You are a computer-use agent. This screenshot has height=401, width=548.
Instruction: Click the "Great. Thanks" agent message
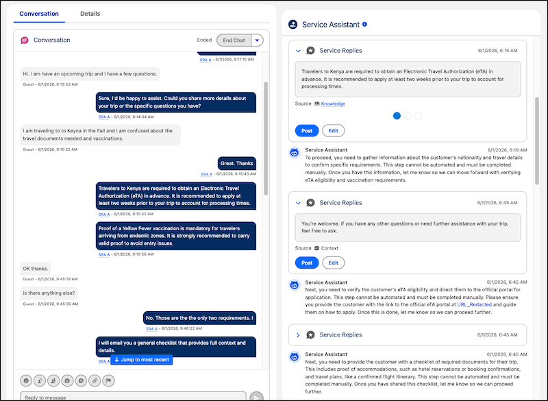pos(236,163)
